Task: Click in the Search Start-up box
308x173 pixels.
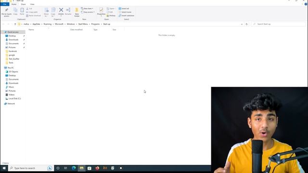Action: click(x=278, y=24)
